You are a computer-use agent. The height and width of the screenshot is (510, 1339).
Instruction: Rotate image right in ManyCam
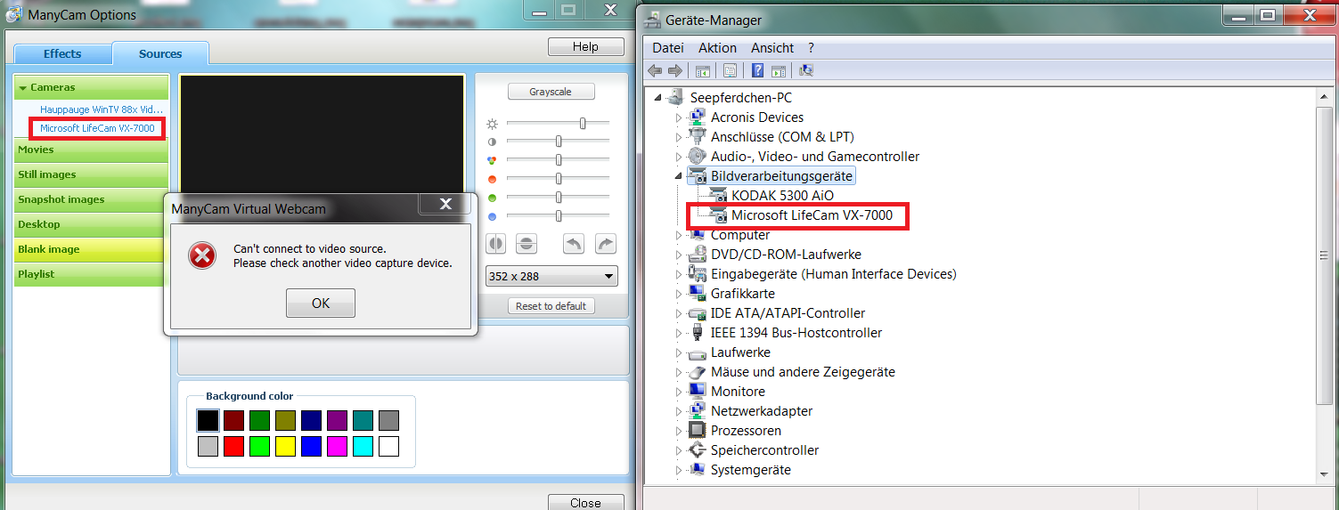click(x=605, y=244)
